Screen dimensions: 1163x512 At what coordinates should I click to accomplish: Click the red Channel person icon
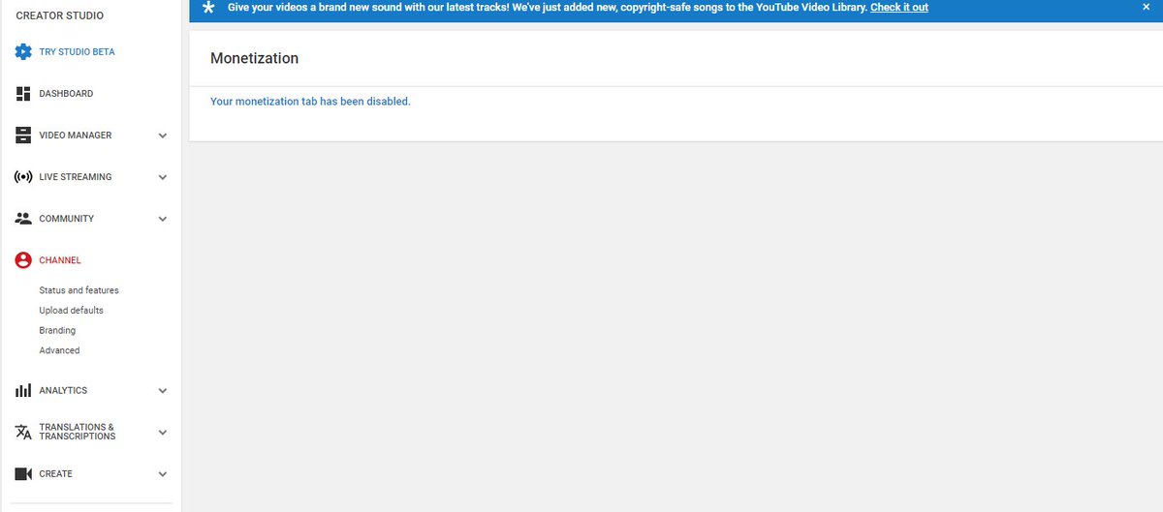(x=23, y=260)
